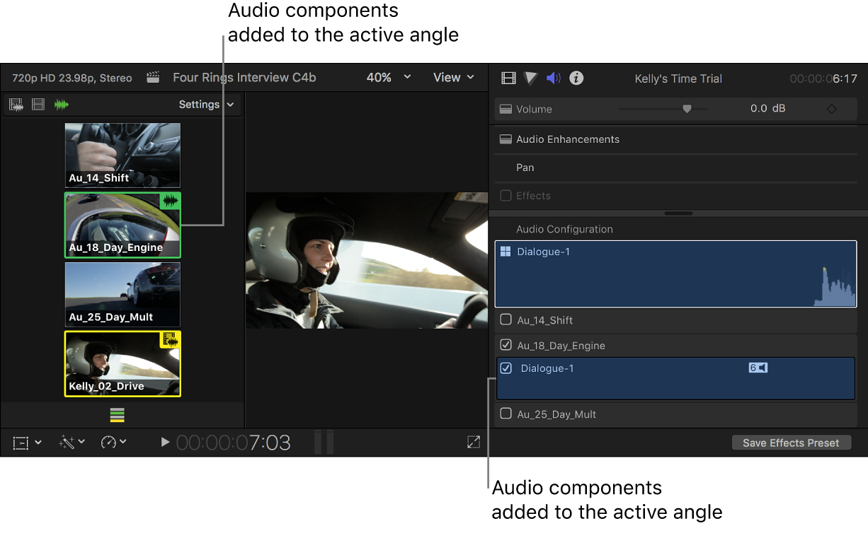Disable the Au_18_Day_Engine audio component
The image size is (868, 533).
pyautogui.click(x=506, y=346)
